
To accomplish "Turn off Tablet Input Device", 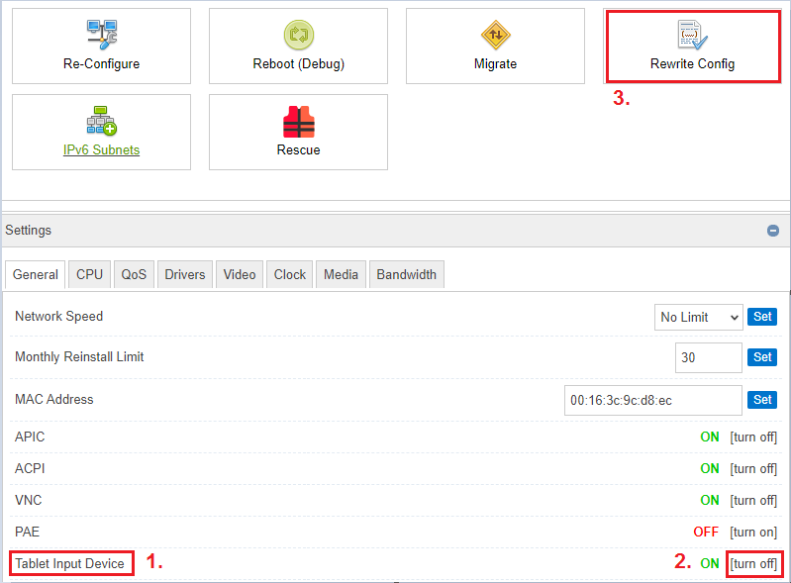I will pyautogui.click(x=753, y=563).
